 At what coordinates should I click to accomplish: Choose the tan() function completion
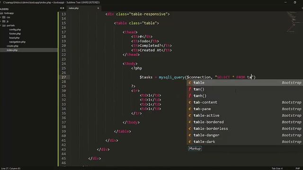click(245, 89)
